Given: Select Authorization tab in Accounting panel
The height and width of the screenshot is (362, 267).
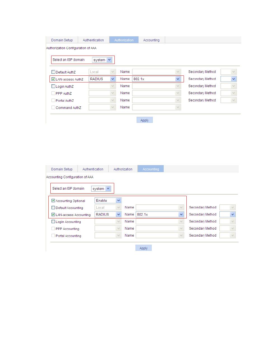Looking at the screenshot, I should point(123,169).
